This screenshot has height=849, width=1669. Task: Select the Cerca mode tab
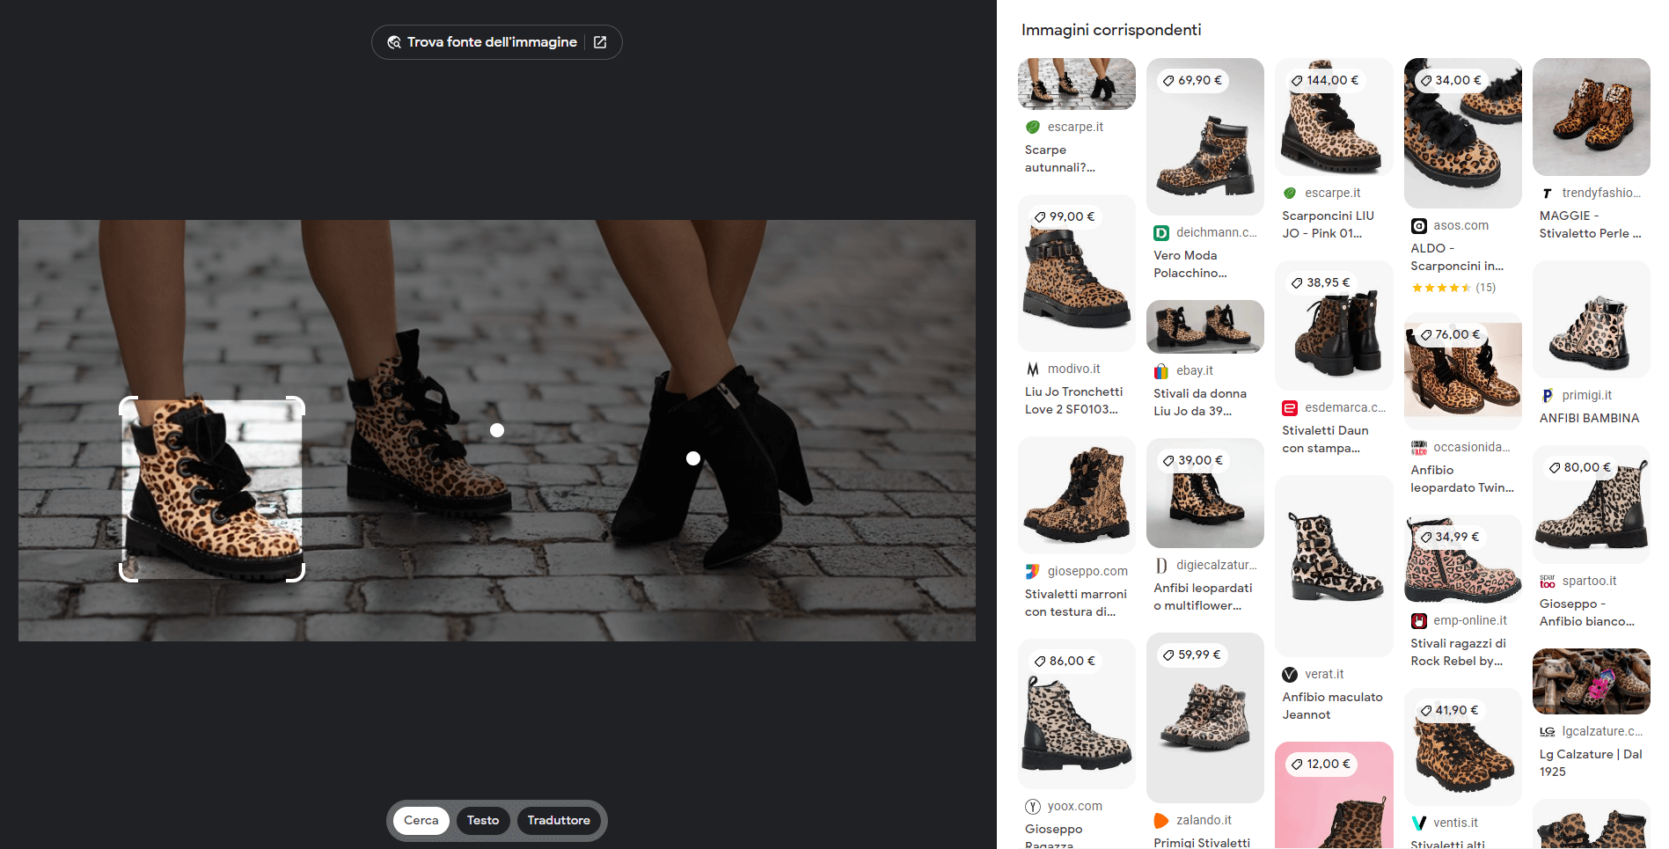point(421,820)
